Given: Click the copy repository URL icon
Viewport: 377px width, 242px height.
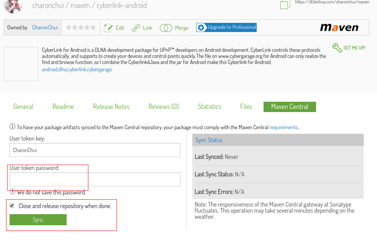Looking at the screenshot, I should coord(285,4).
